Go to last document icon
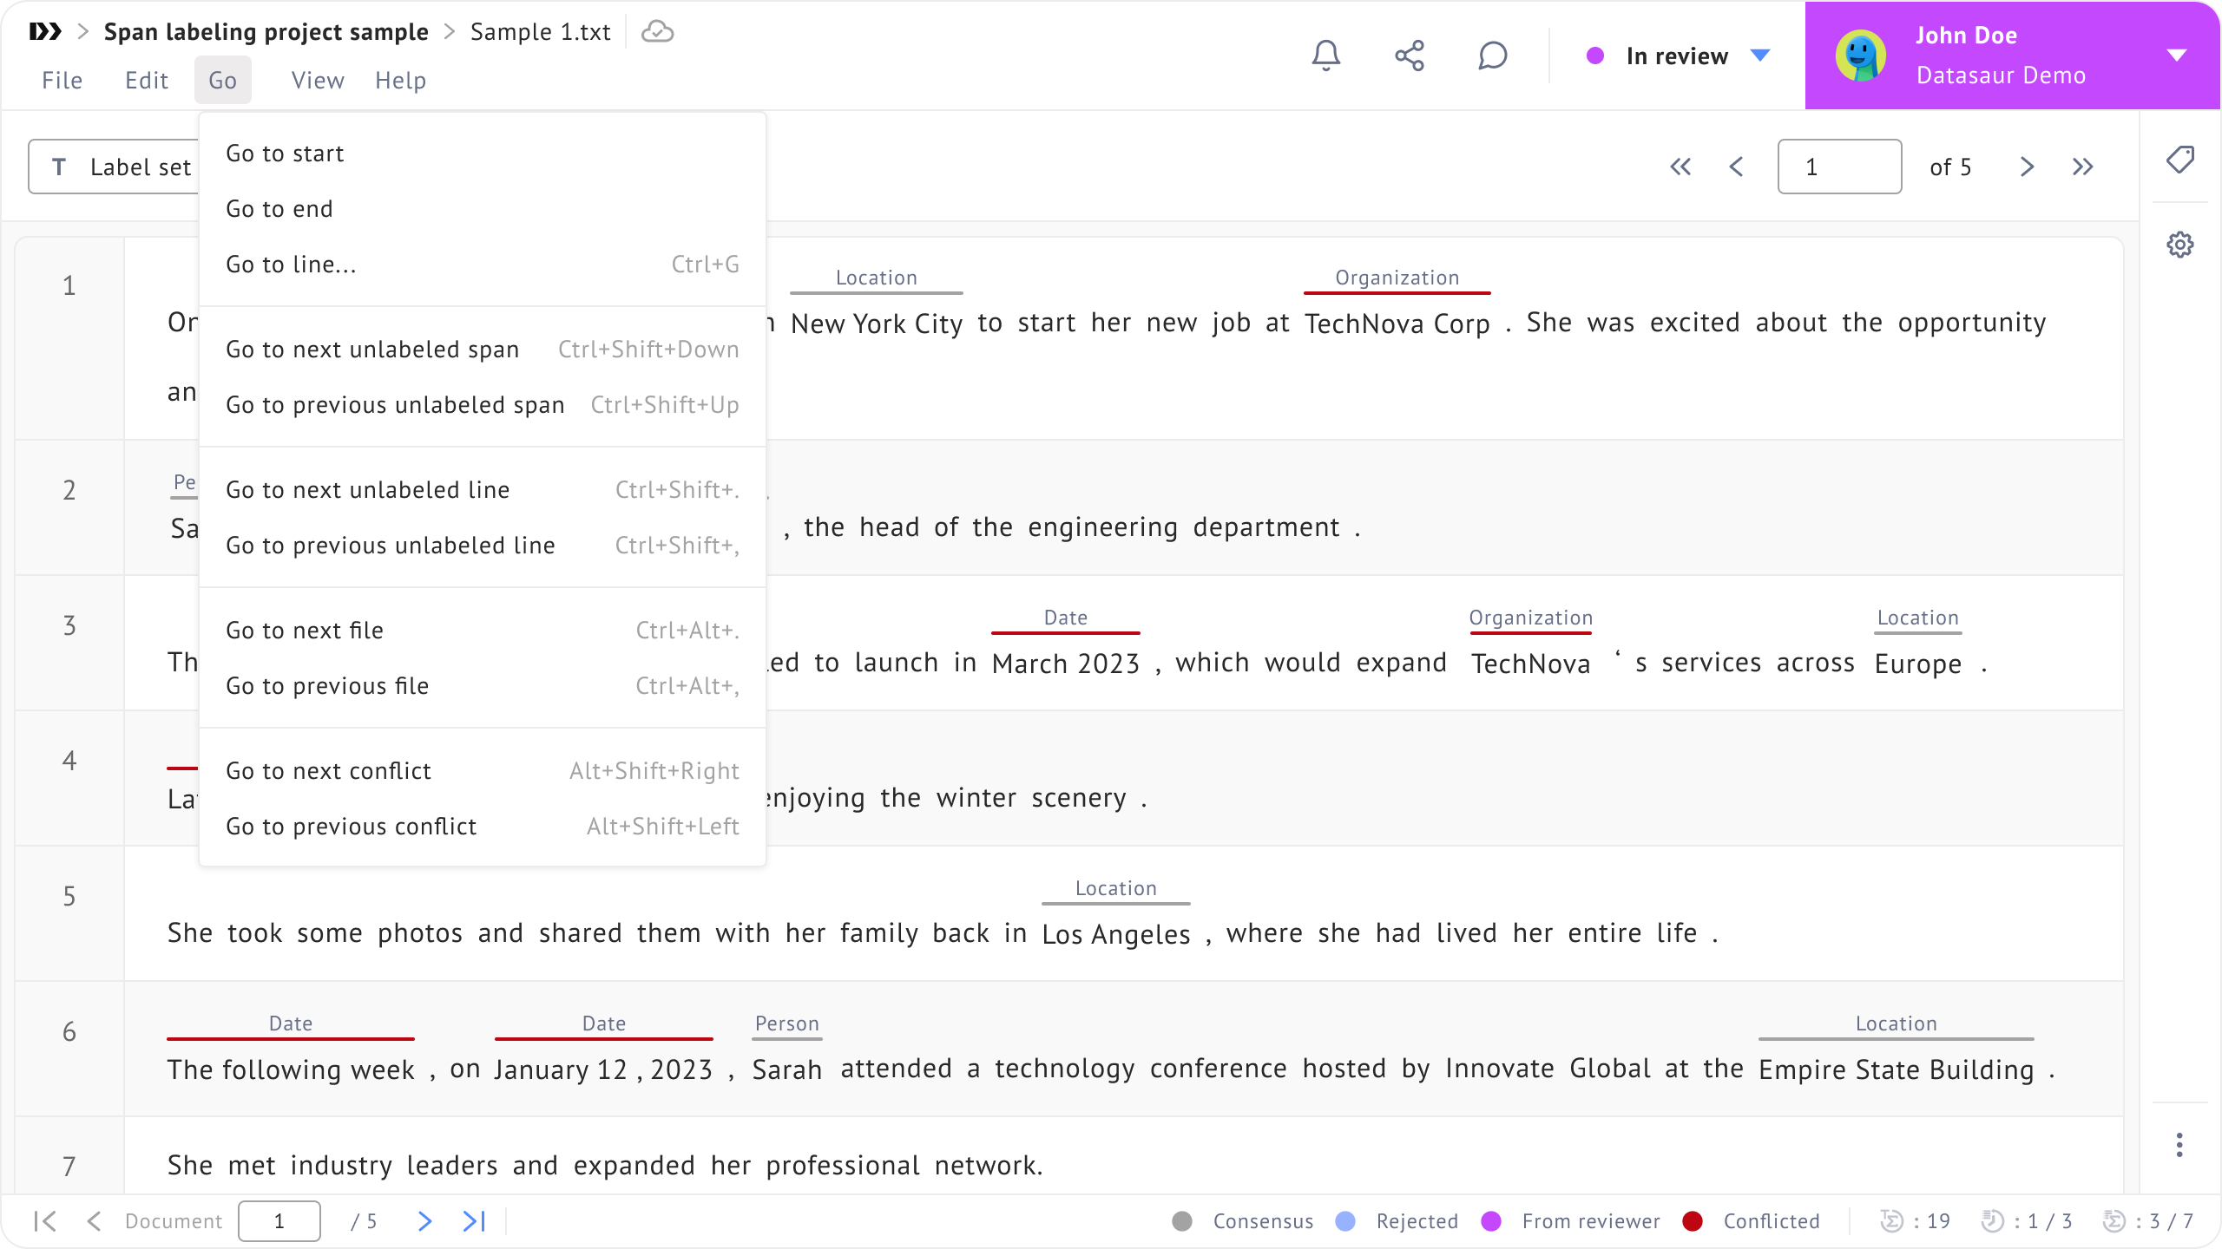Screen dimensions: 2222x1249 [474, 1221]
